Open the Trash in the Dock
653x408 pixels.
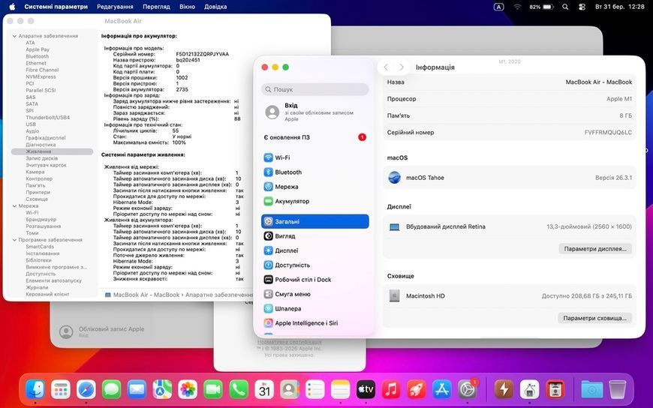coord(618,390)
